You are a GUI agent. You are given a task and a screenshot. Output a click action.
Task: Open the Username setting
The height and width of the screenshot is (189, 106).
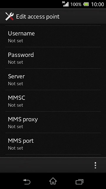click(x=53, y=36)
